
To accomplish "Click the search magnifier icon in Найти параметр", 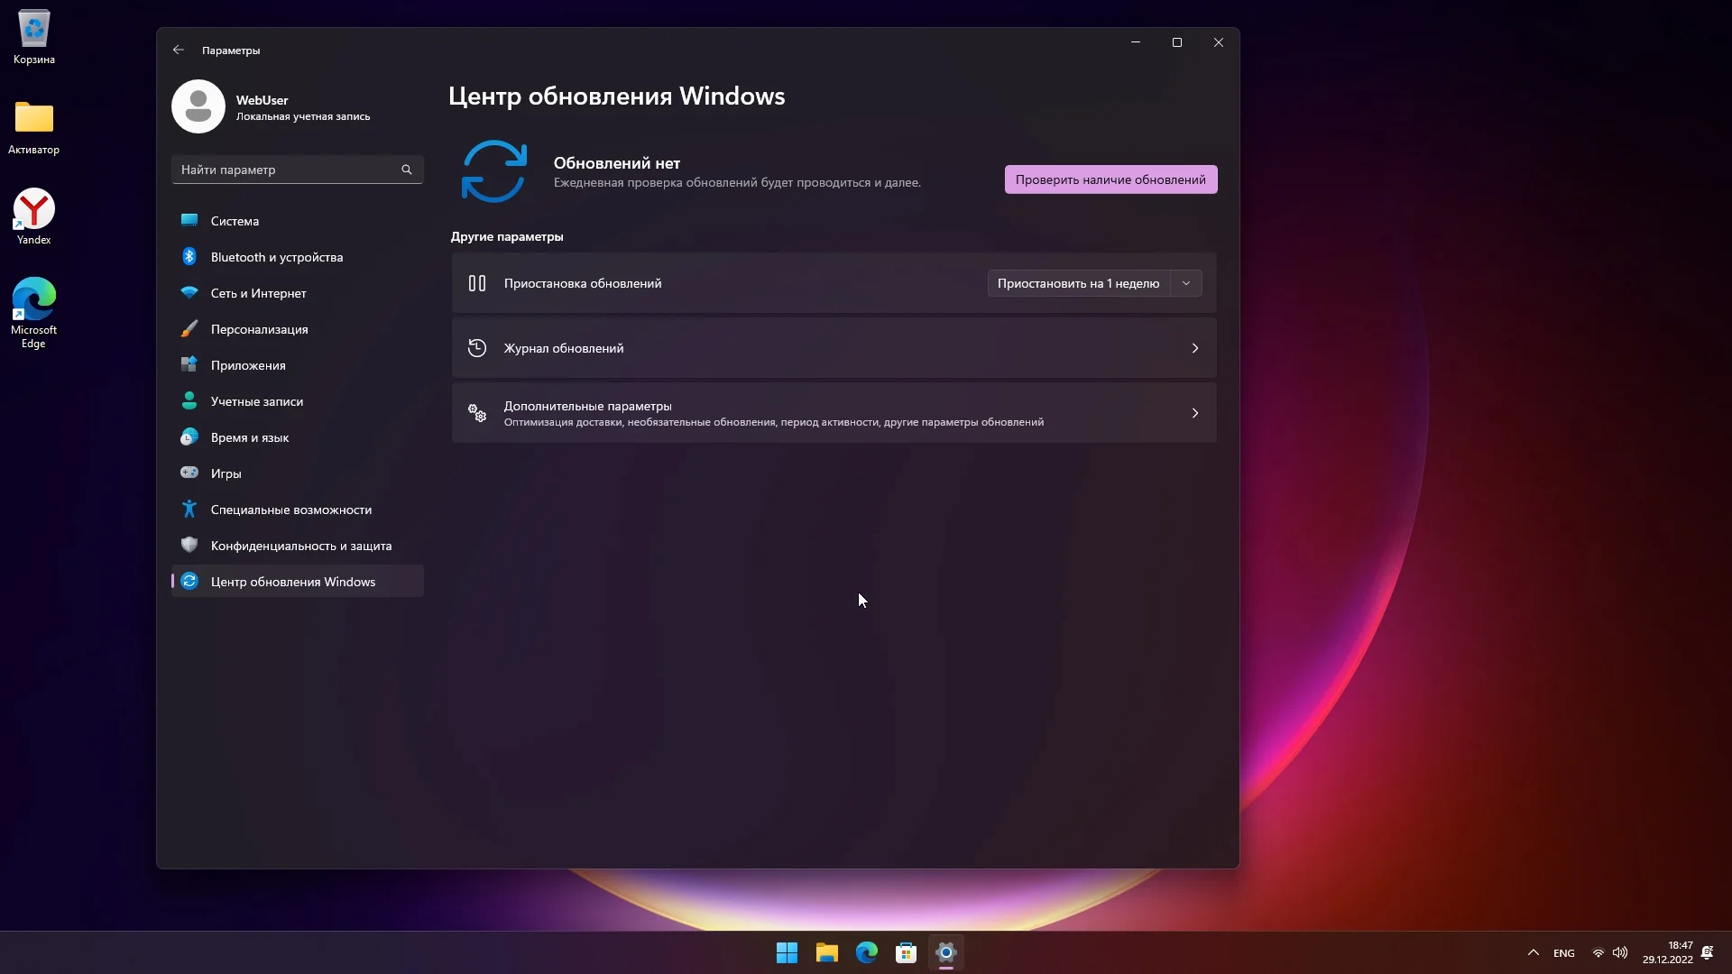I will pos(407,170).
